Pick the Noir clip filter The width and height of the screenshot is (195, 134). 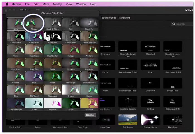pos(71,24)
